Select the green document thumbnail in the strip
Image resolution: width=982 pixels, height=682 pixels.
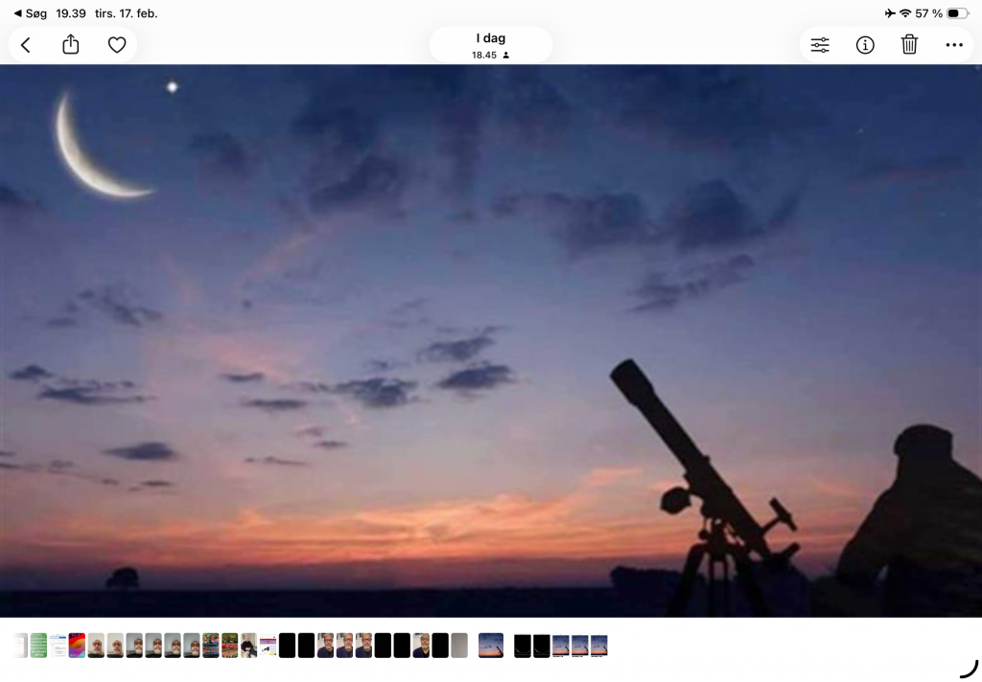38,646
